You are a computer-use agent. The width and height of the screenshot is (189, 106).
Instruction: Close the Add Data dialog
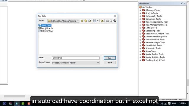[x=115, y=16]
